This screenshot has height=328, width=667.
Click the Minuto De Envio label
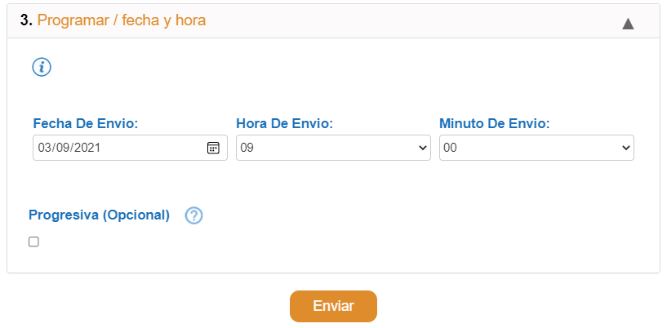click(x=495, y=124)
